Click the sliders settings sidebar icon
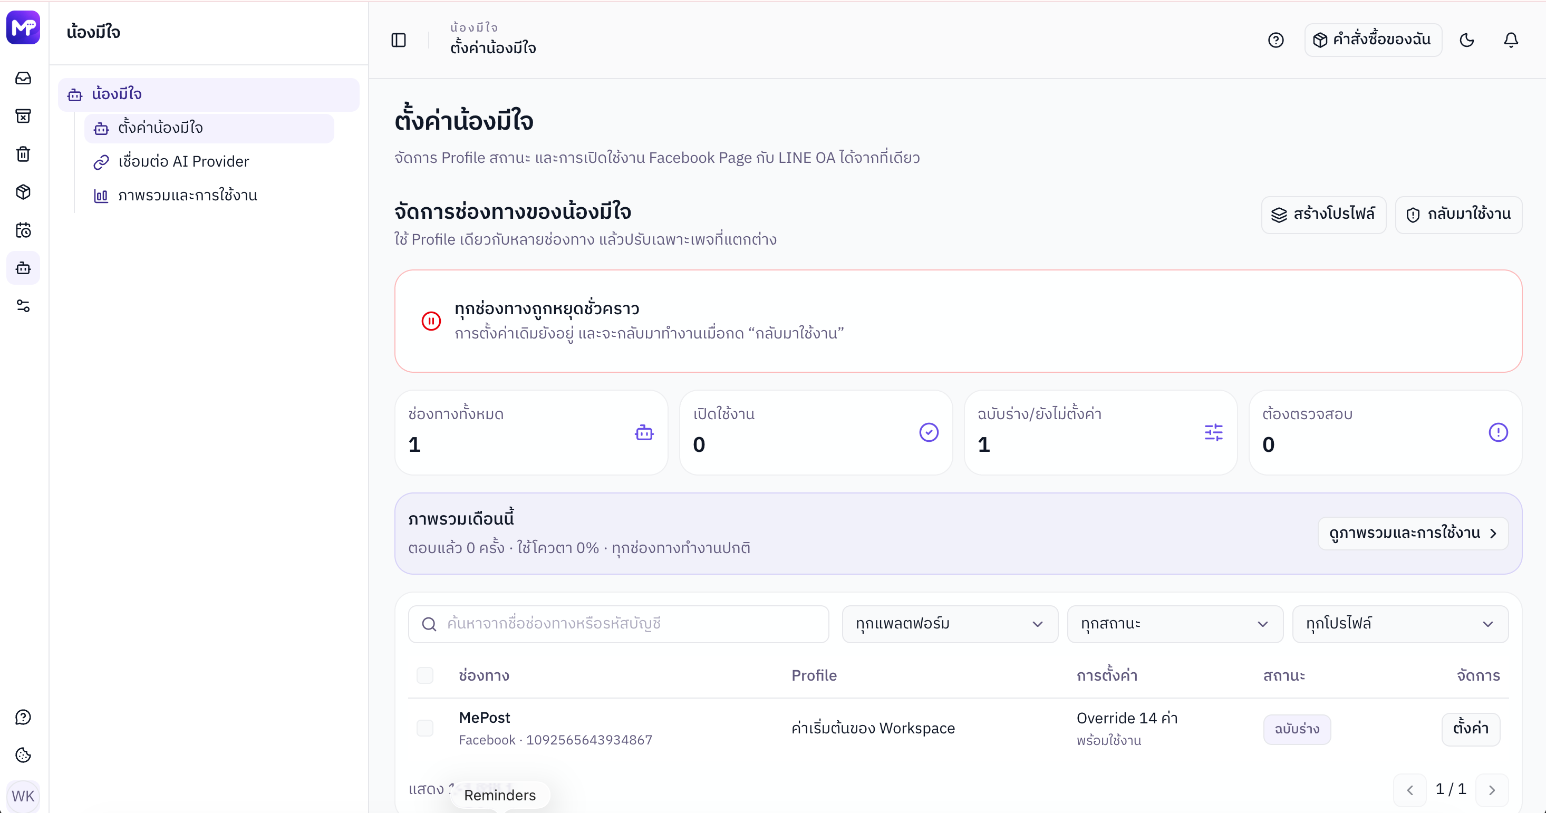Viewport: 1546px width, 813px height. [x=23, y=306]
